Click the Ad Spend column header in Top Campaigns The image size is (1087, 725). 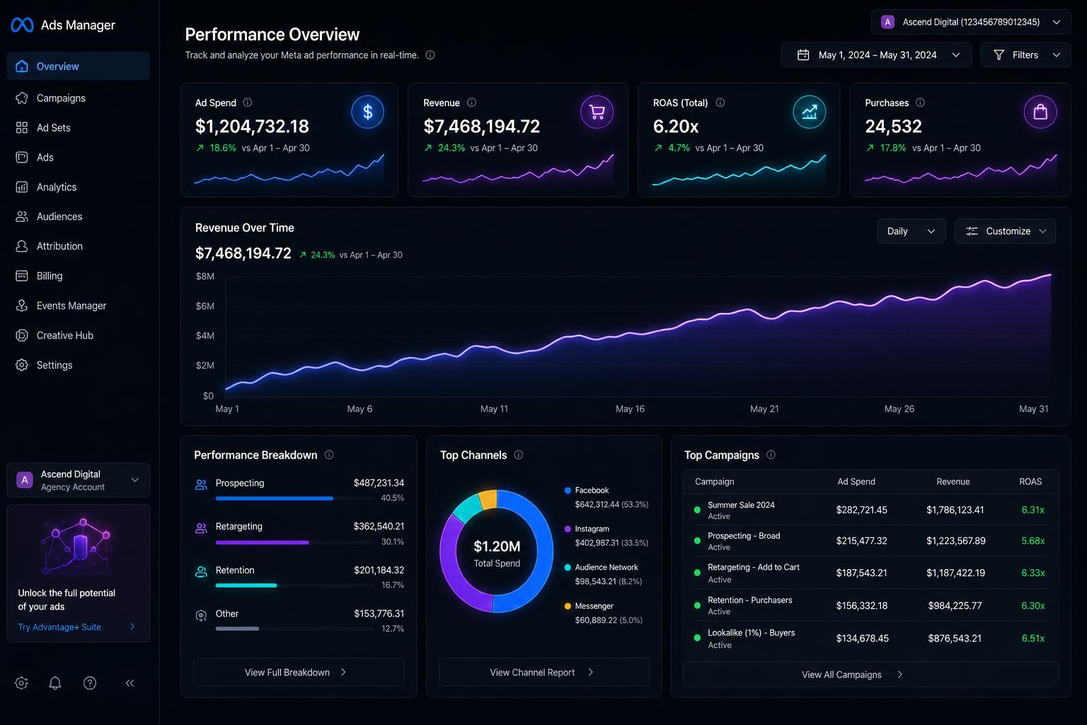856,481
